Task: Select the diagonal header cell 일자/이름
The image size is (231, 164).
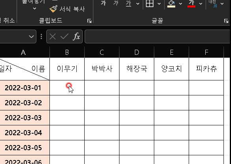Action: 25,69
